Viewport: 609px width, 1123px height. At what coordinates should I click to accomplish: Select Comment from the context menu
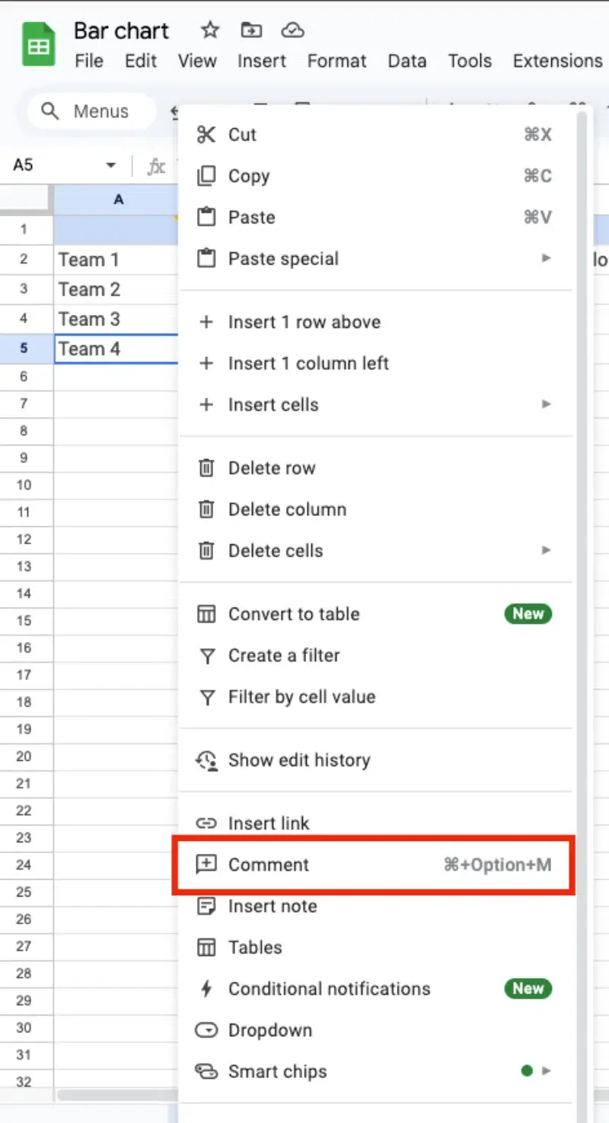(269, 865)
